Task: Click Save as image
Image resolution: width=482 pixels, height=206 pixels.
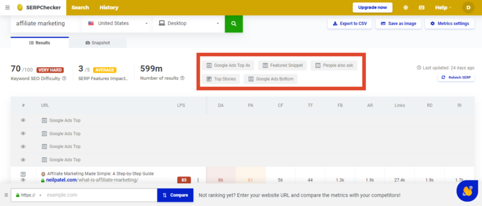Action: pyautogui.click(x=398, y=24)
